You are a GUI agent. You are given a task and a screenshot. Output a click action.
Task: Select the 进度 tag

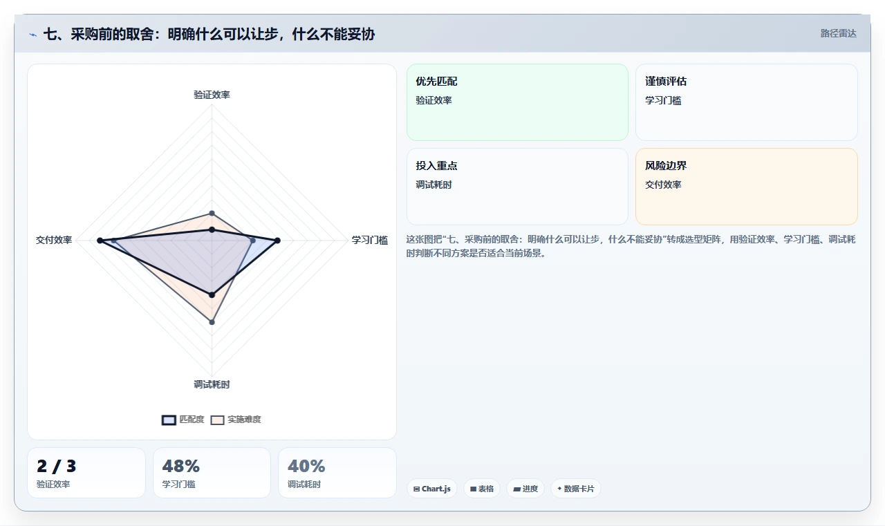pos(525,489)
